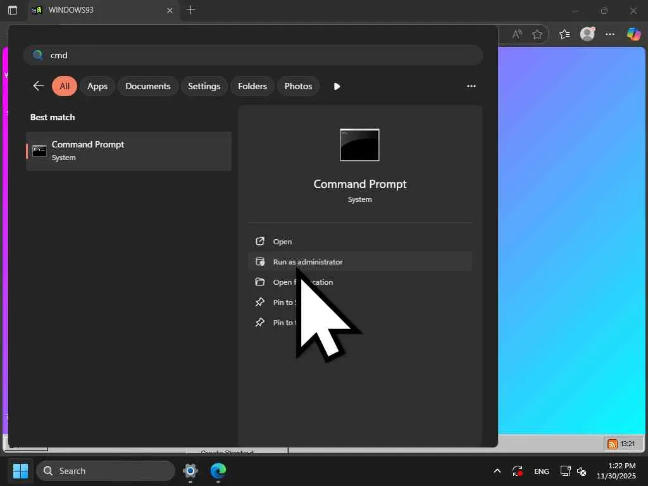The image size is (648, 486).
Task: Click the Pin to taskbar pin icon
Action: 260,322
